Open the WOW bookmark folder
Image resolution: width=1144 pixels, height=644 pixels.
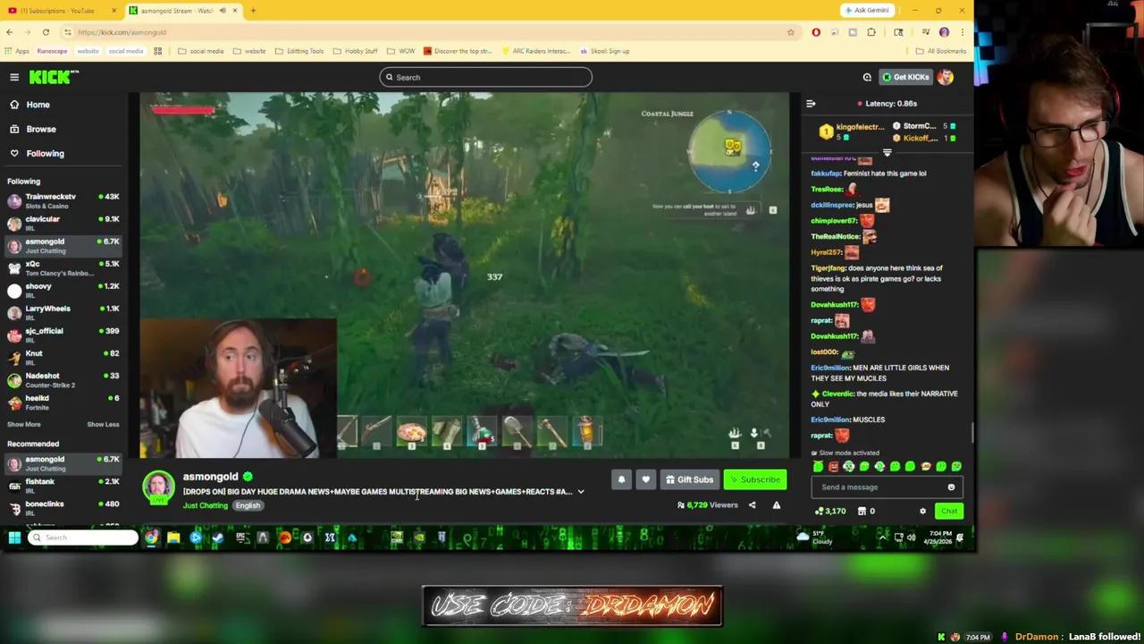[402, 51]
